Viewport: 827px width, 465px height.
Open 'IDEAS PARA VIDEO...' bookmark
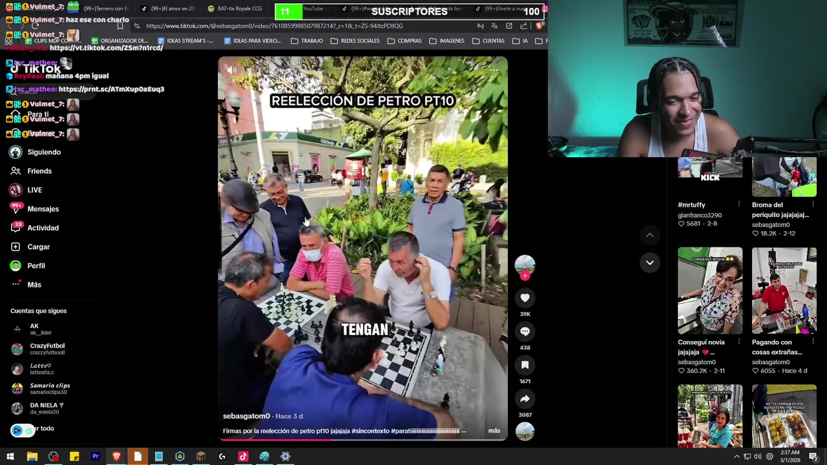(252, 41)
